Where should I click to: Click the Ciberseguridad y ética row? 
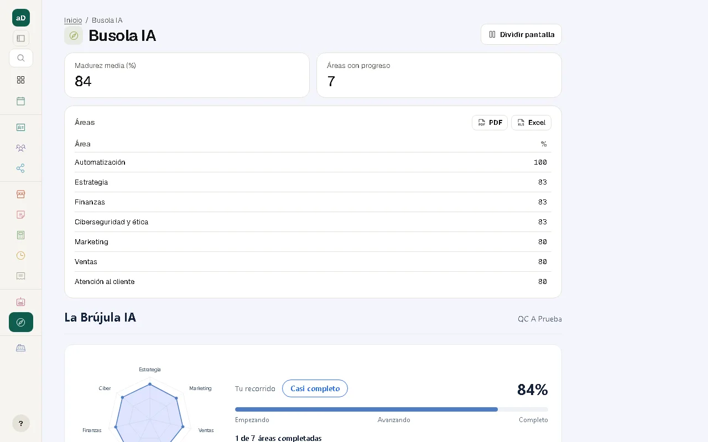click(313, 222)
